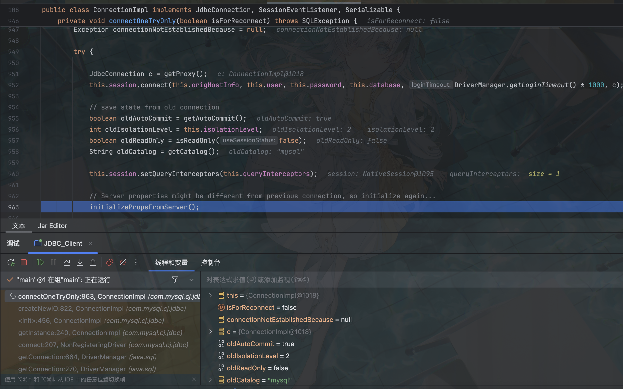
Task: Close the JDBC_Client debug tab
Action: pyautogui.click(x=90, y=244)
